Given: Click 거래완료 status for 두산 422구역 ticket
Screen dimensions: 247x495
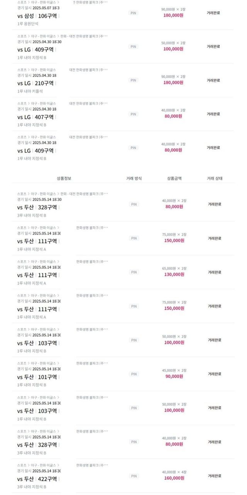Looking at the screenshot, I should point(215,476).
